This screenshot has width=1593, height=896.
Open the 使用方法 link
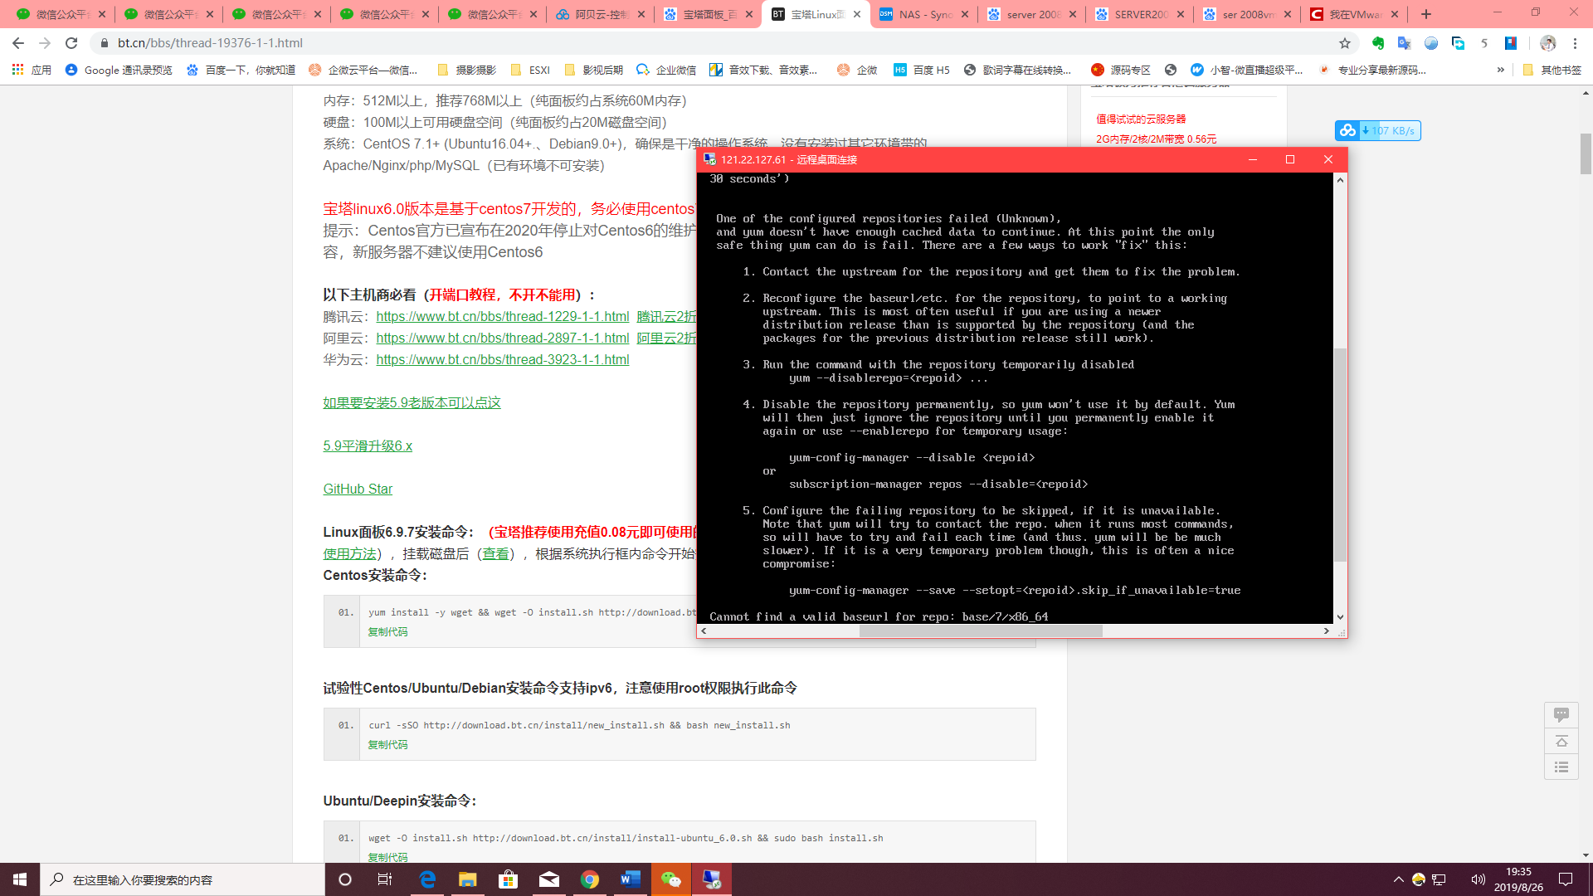pos(349,553)
